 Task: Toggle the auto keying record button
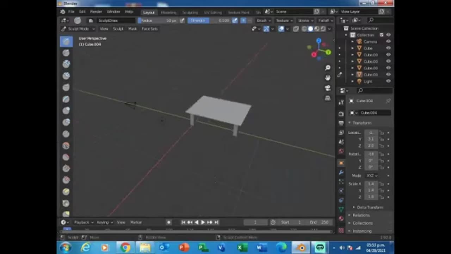click(x=169, y=222)
